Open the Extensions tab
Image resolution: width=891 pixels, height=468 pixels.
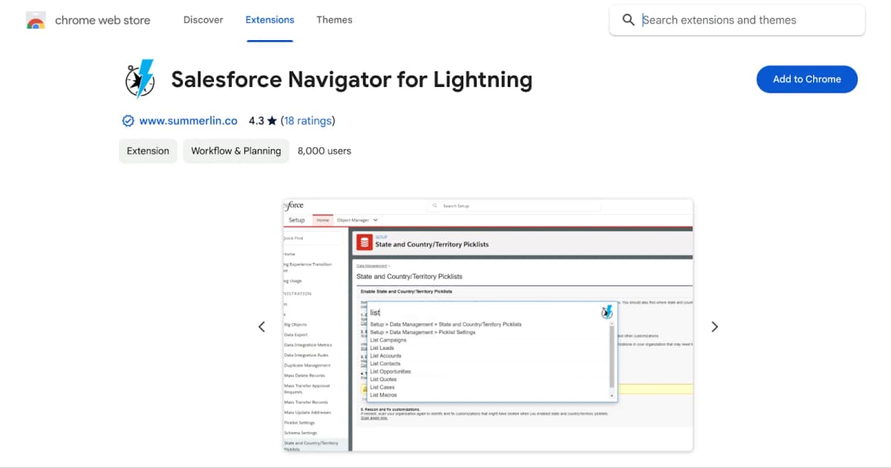[x=270, y=20]
